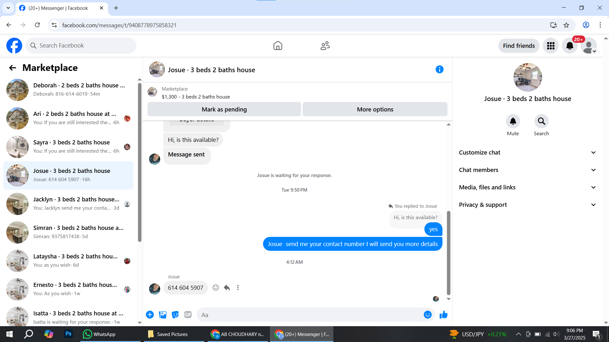Image resolution: width=609 pixels, height=342 pixels.
Task: Open Photoshop from the taskbar
Action: [x=68, y=334]
